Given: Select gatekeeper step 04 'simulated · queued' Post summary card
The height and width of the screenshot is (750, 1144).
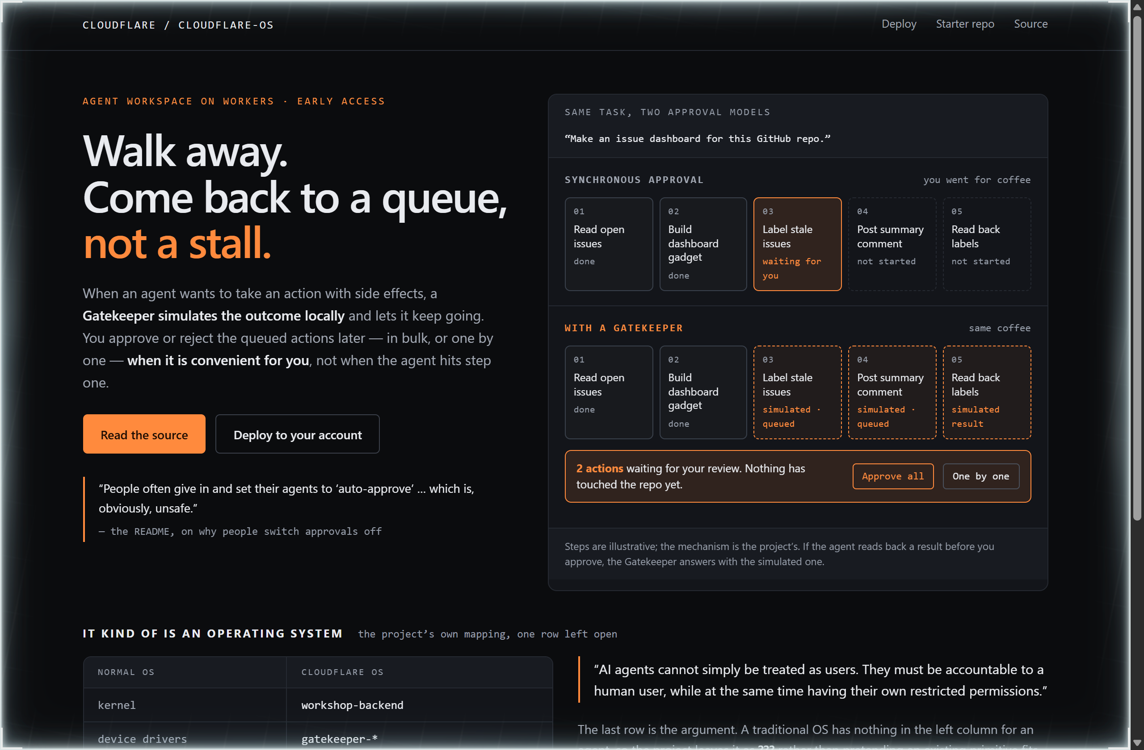Looking at the screenshot, I should (892, 392).
